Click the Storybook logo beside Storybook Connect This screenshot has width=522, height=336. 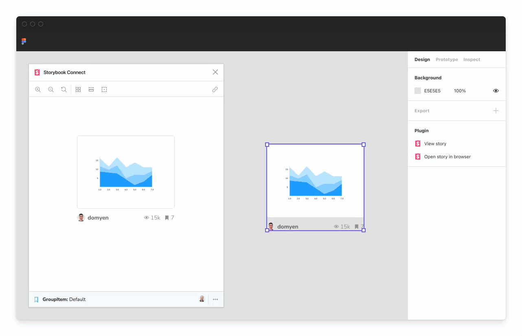coord(37,72)
